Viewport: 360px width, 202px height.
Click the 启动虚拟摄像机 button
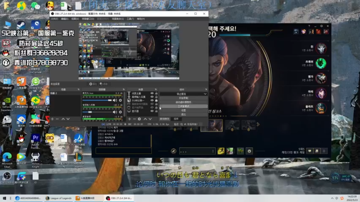(x=183, y=102)
